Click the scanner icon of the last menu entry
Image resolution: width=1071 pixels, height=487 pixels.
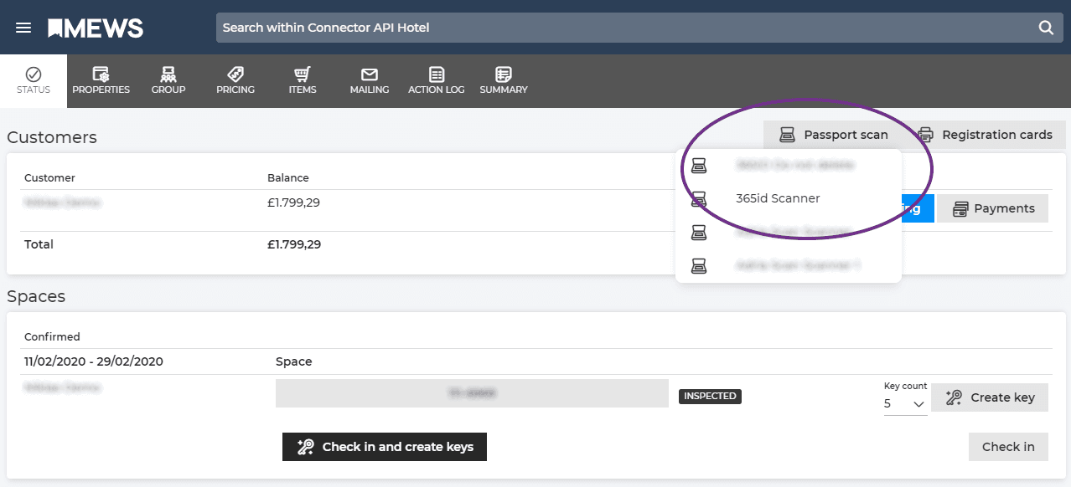[x=699, y=265]
